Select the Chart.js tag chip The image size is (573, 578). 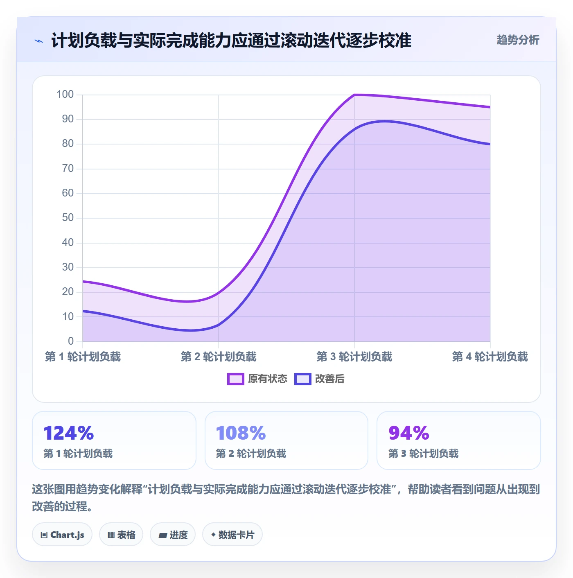pyautogui.click(x=62, y=535)
